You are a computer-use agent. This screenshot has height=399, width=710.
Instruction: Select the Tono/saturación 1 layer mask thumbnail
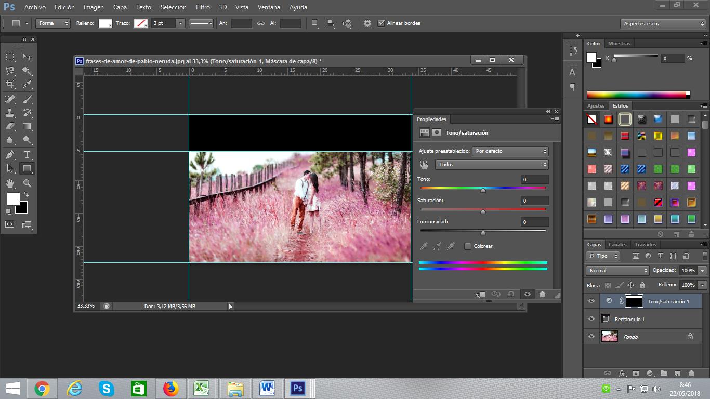634,301
